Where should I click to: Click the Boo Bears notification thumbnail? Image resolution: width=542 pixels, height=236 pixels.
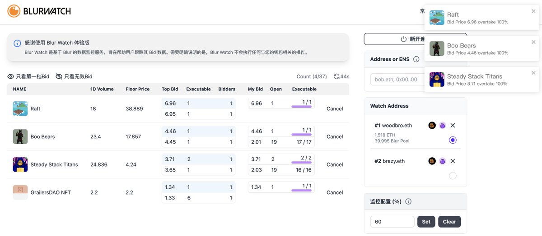click(x=437, y=49)
